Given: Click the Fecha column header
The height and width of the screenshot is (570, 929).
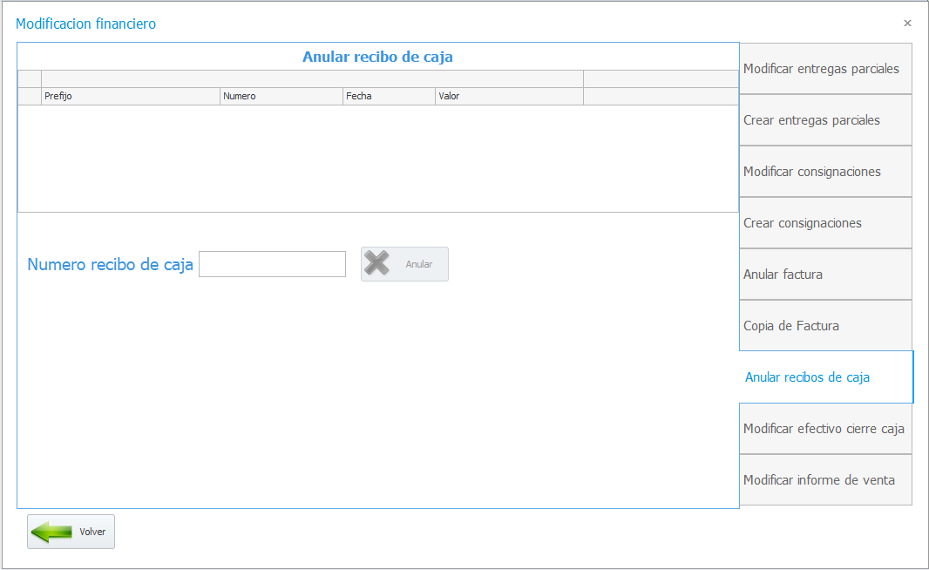Looking at the screenshot, I should pos(389,96).
